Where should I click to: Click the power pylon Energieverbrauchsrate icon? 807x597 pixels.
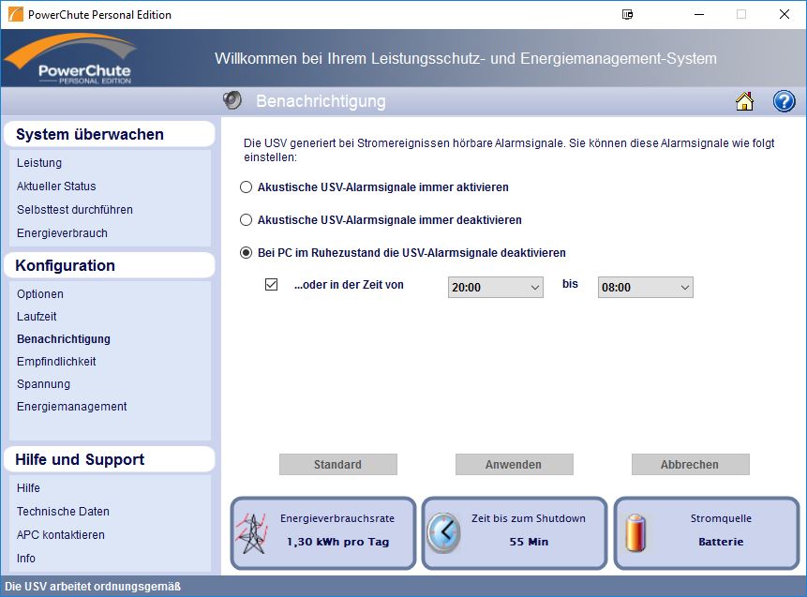tap(252, 533)
